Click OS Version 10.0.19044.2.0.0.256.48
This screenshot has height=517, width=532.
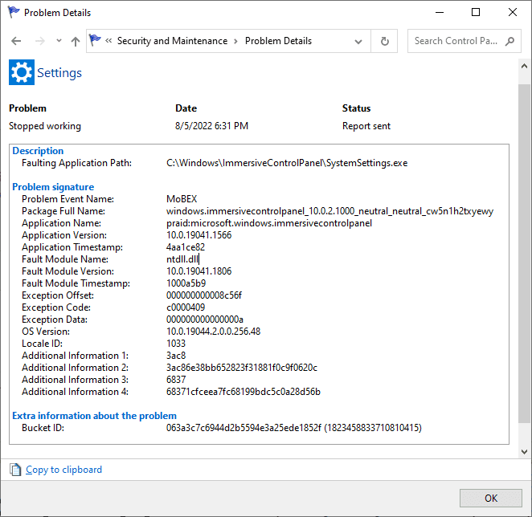point(214,332)
